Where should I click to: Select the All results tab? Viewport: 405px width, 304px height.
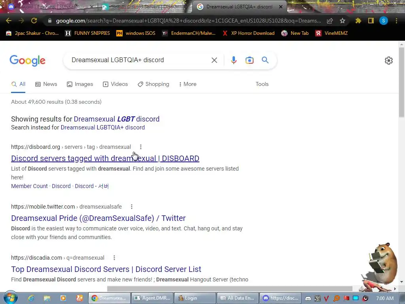point(18,84)
